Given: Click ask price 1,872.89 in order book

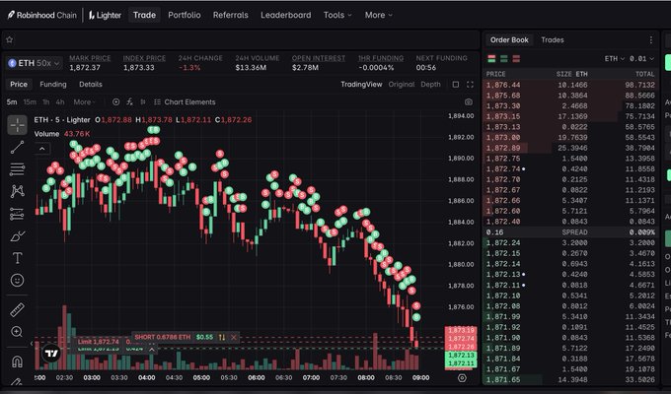Looking at the screenshot, I should click(x=503, y=148).
